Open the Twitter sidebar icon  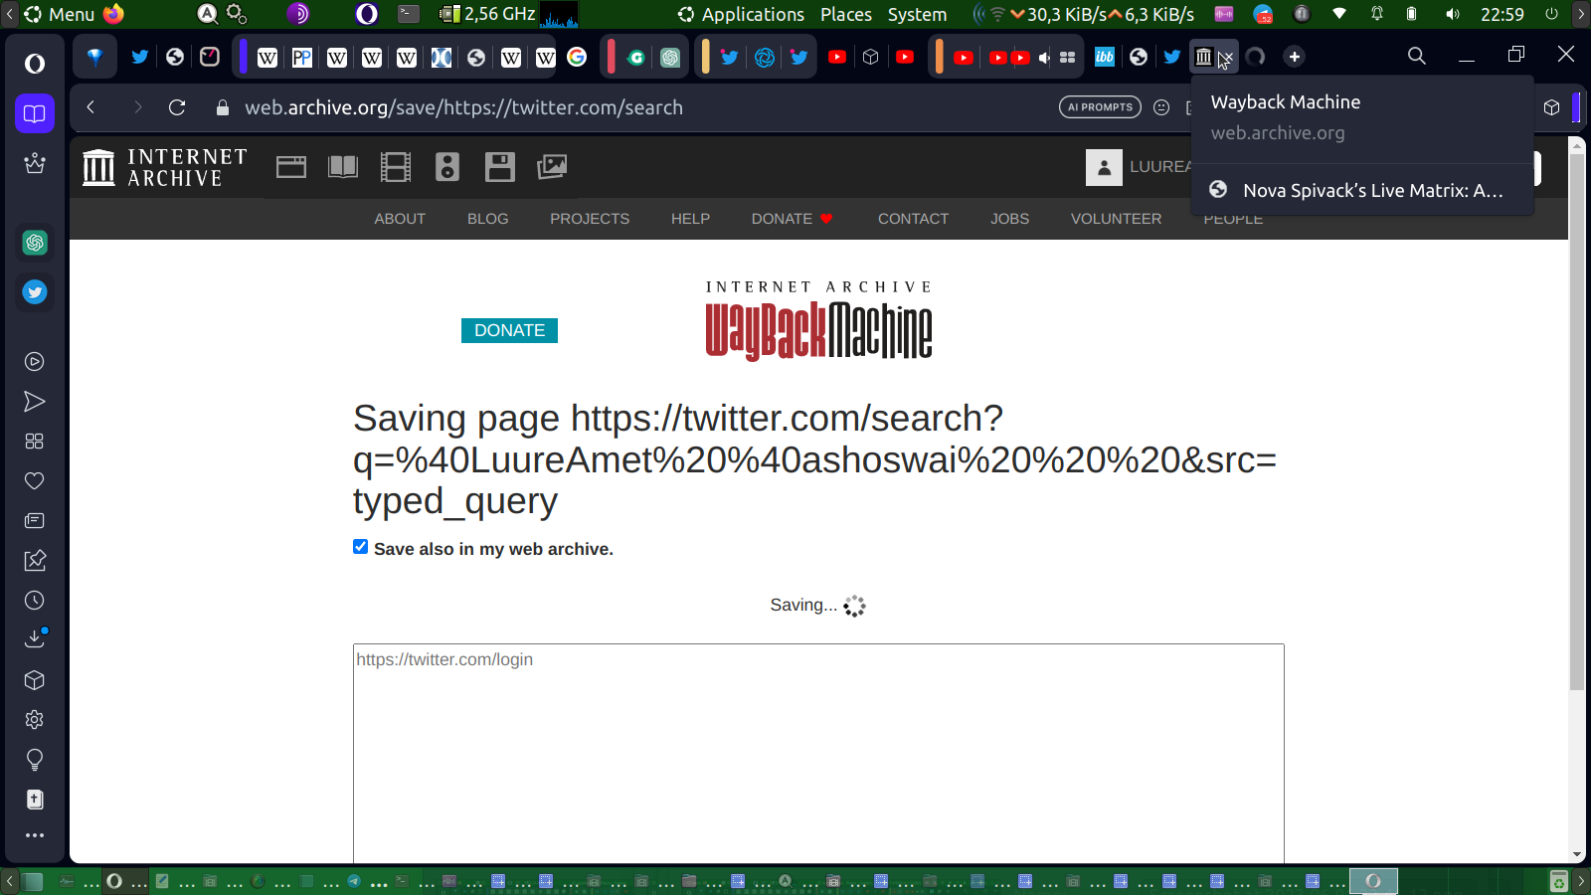35,292
